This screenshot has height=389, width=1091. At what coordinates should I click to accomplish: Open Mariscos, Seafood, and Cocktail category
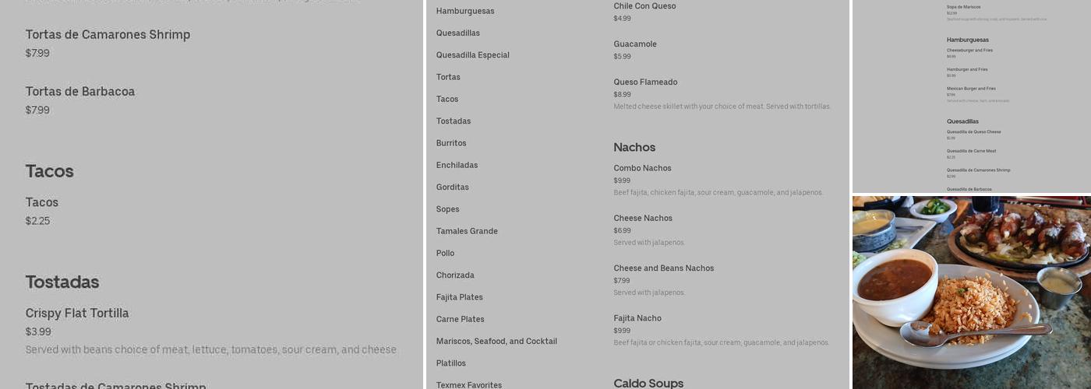[x=496, y=342]
